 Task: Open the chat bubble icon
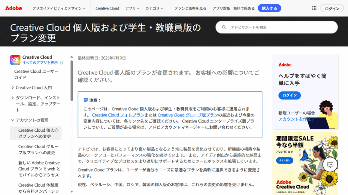pyautogui.click(x=330, y=165)
